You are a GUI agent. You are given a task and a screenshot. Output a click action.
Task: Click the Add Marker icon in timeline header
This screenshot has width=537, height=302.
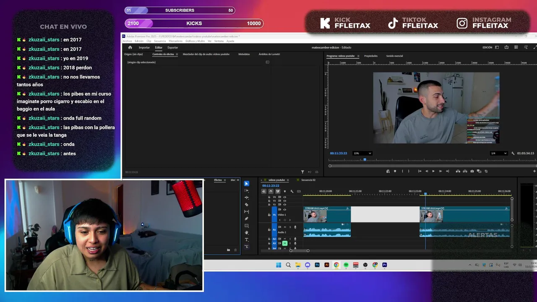[x=284, y=191]
